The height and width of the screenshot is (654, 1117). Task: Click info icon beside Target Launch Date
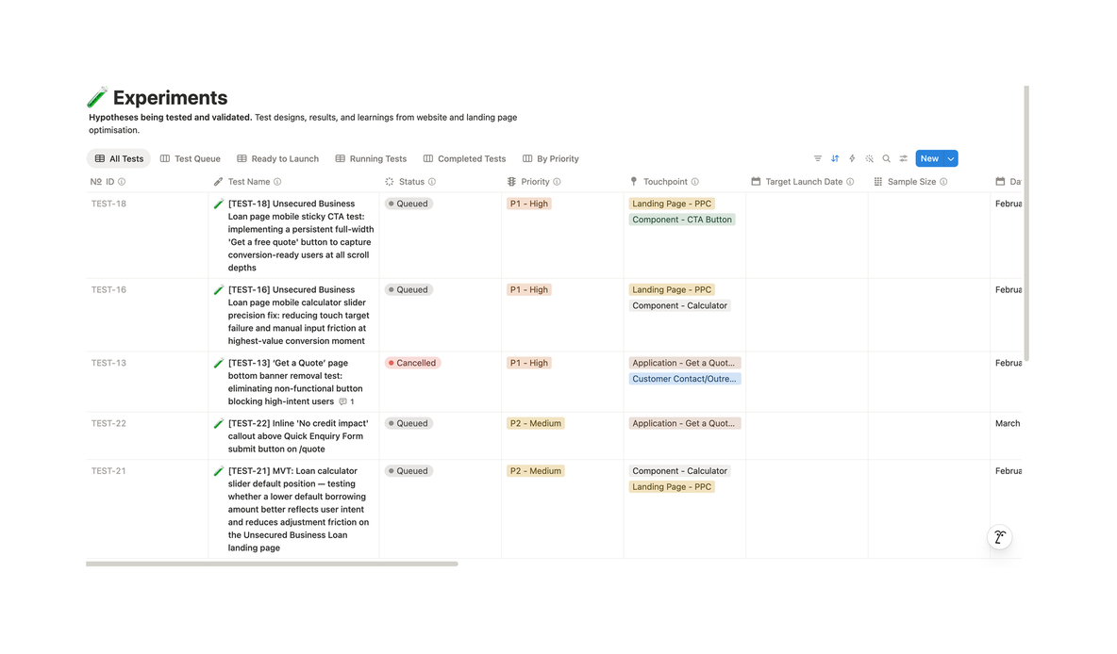tap(850, 182)
